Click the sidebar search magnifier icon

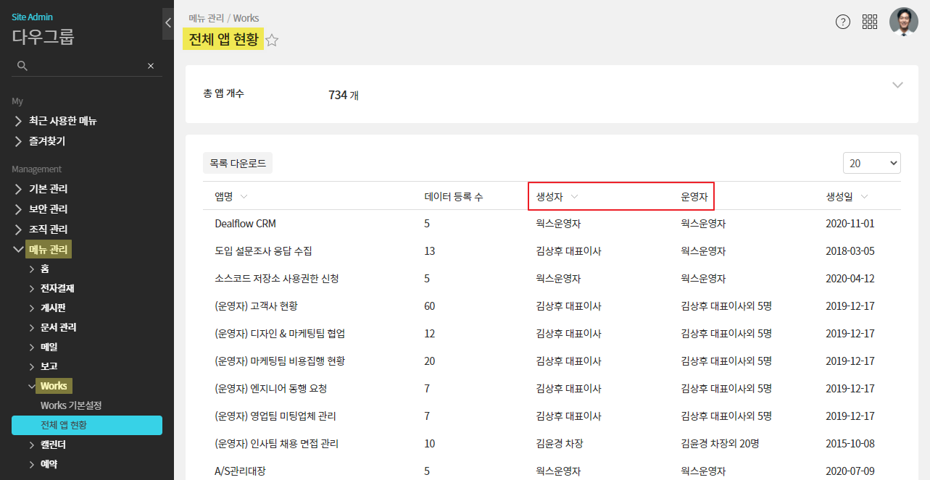click(x=22, y=66)
